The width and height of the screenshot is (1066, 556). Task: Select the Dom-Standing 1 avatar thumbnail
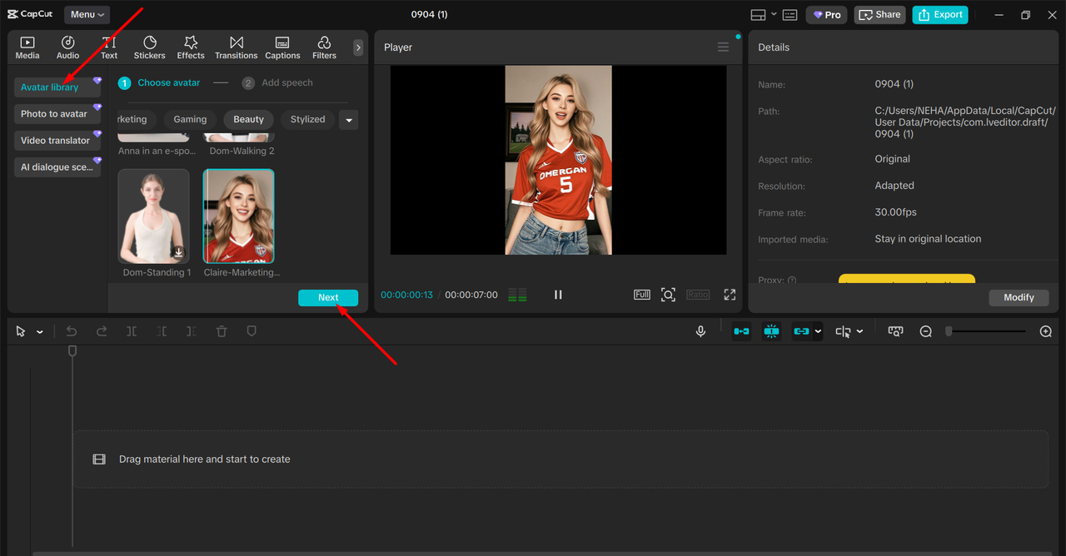(154, 216)
